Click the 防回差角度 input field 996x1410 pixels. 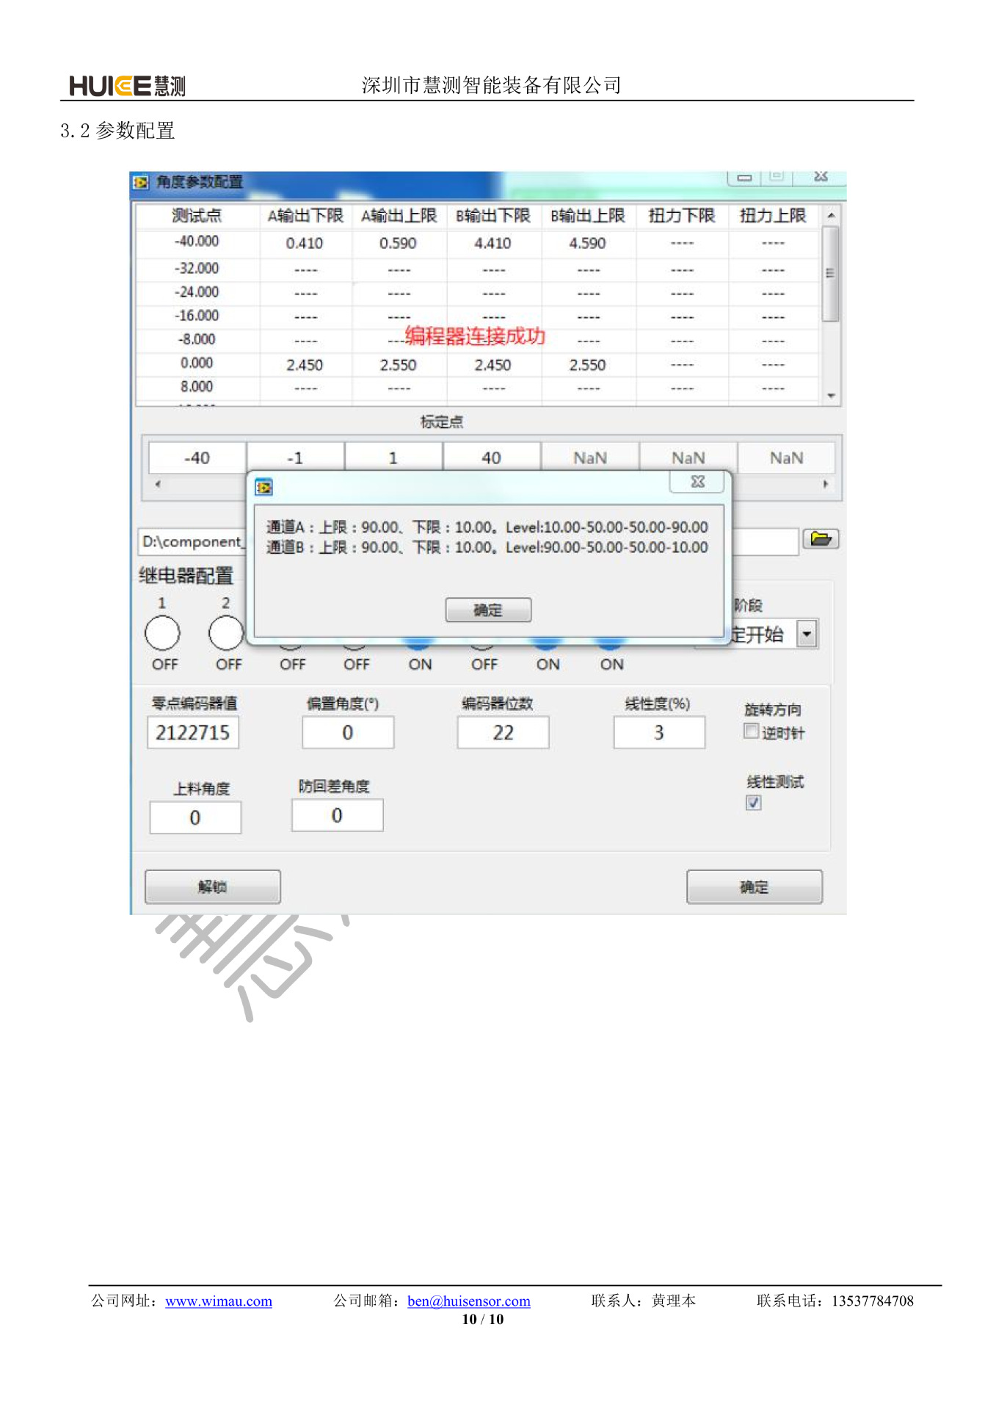pyautogui.click(x=337, y=815)
